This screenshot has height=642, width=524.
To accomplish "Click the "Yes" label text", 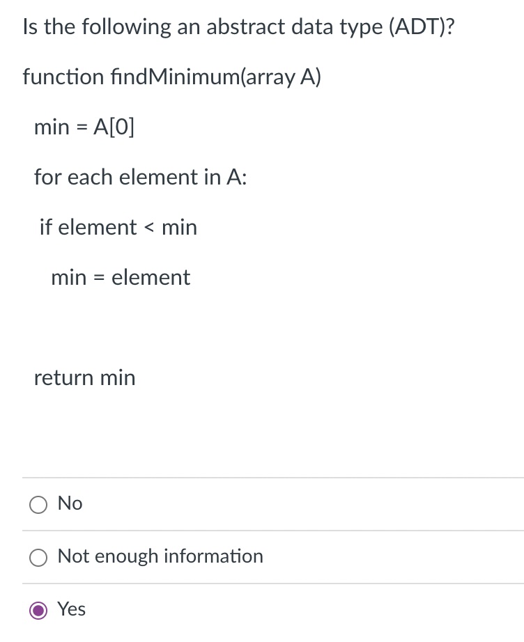I will tap(71, 609).
